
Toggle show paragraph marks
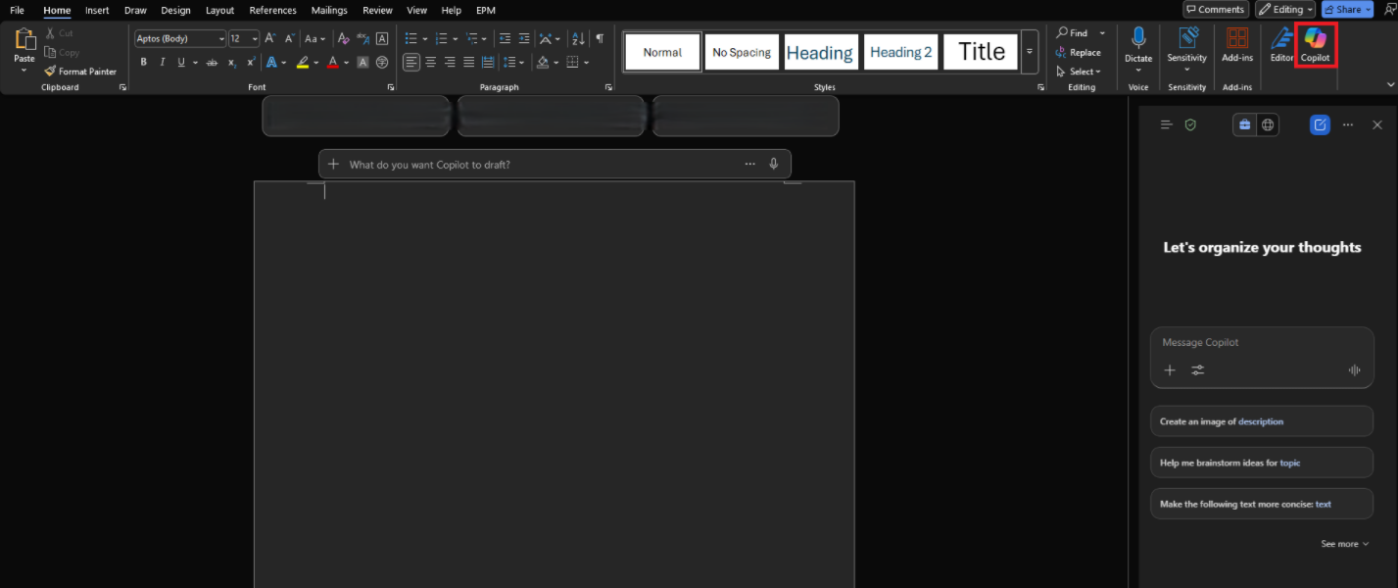click(600, 38)
